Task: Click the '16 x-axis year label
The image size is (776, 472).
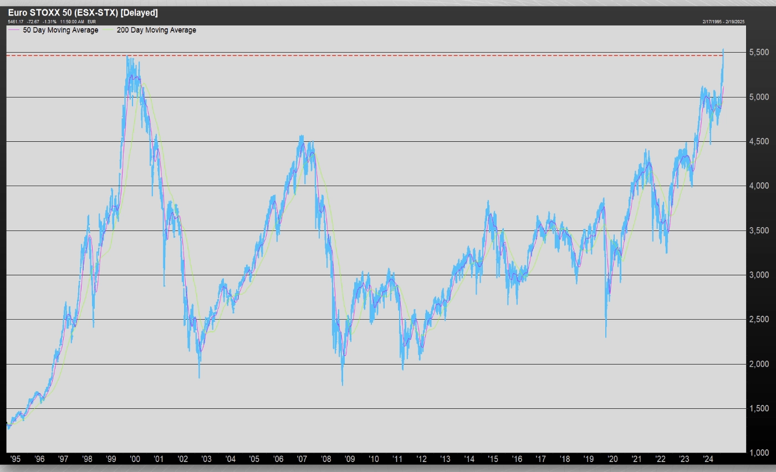Action: (517, 459)
